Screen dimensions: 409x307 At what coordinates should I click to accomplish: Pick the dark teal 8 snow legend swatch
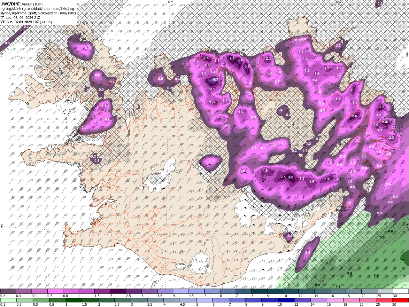tap(259, 291)
